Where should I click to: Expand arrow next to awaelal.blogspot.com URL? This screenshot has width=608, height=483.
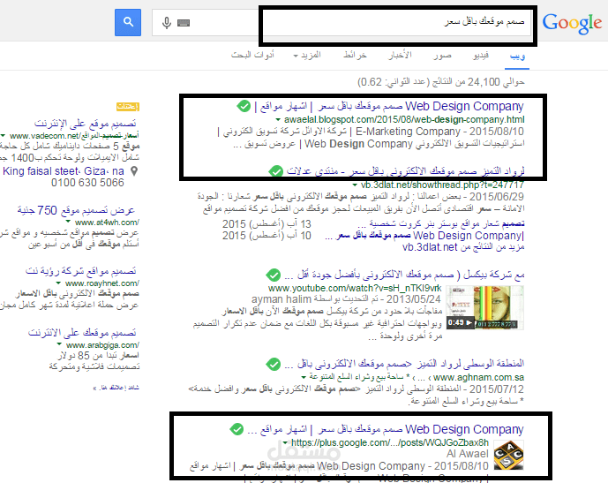[x=278, y=119]
